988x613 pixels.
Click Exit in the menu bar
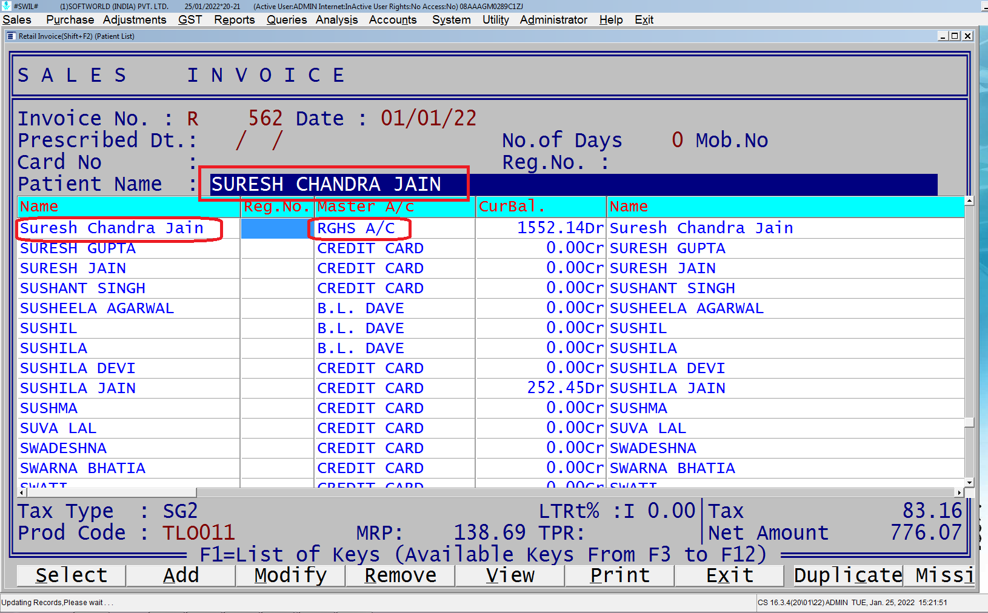644,20
